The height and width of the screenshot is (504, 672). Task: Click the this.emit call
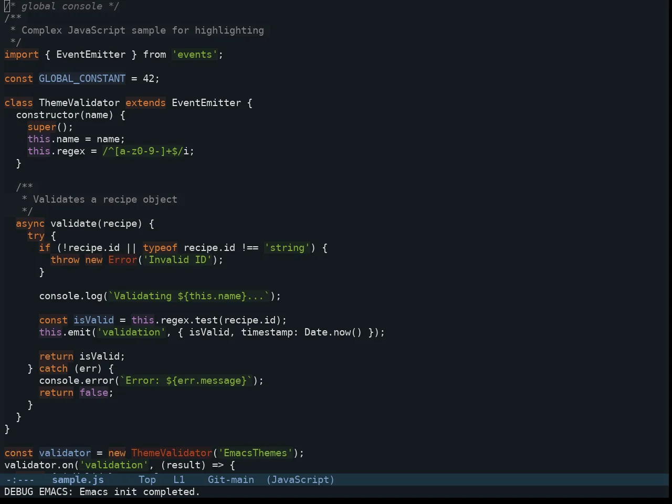click(x=65, y=332)
